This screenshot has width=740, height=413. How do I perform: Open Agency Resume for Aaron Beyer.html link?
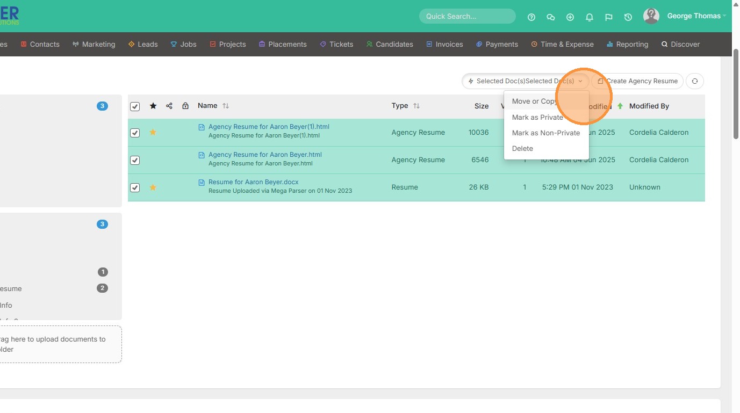pyautogui.click(x=265, y=155)
